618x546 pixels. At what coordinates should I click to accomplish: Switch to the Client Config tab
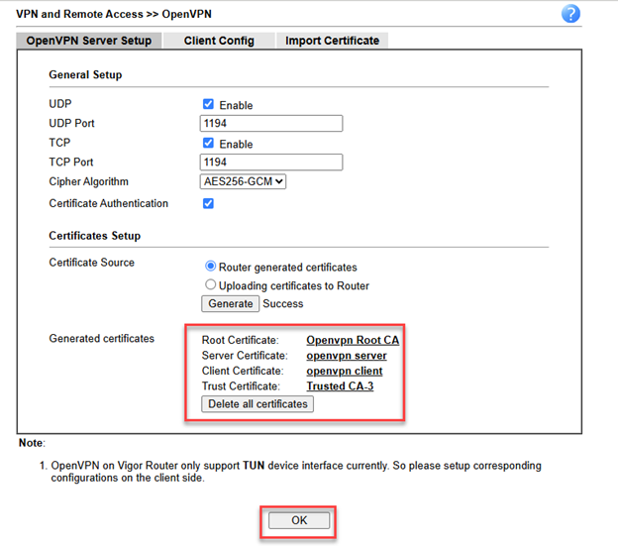(x=219, y=41)
